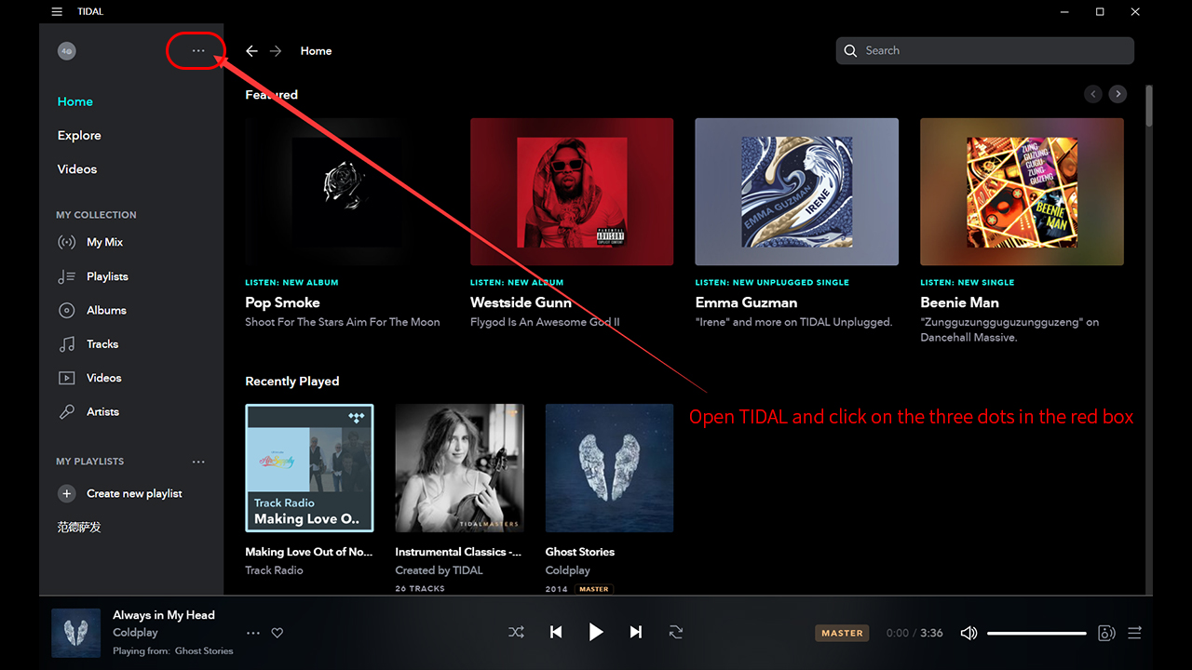Viewport: 1192px width, 670px height.
Task: Open the 范德萨发 playlist
Action: pyautogui.click(x=79, y=527)
